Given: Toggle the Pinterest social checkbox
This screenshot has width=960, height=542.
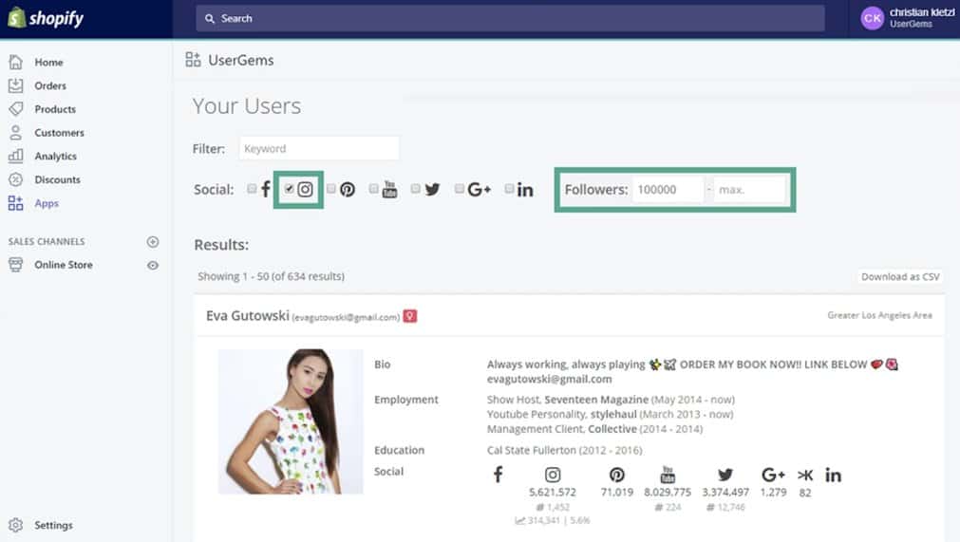Looking at the screenshot, I should point(331,188).
